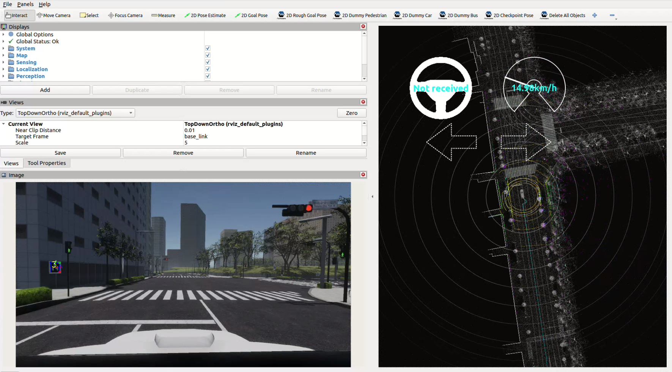Uncheck the Localization display
672x372 pixels.
208,69
